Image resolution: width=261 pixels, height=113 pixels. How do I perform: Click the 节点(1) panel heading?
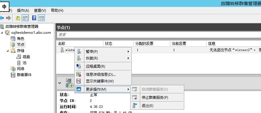63,27
